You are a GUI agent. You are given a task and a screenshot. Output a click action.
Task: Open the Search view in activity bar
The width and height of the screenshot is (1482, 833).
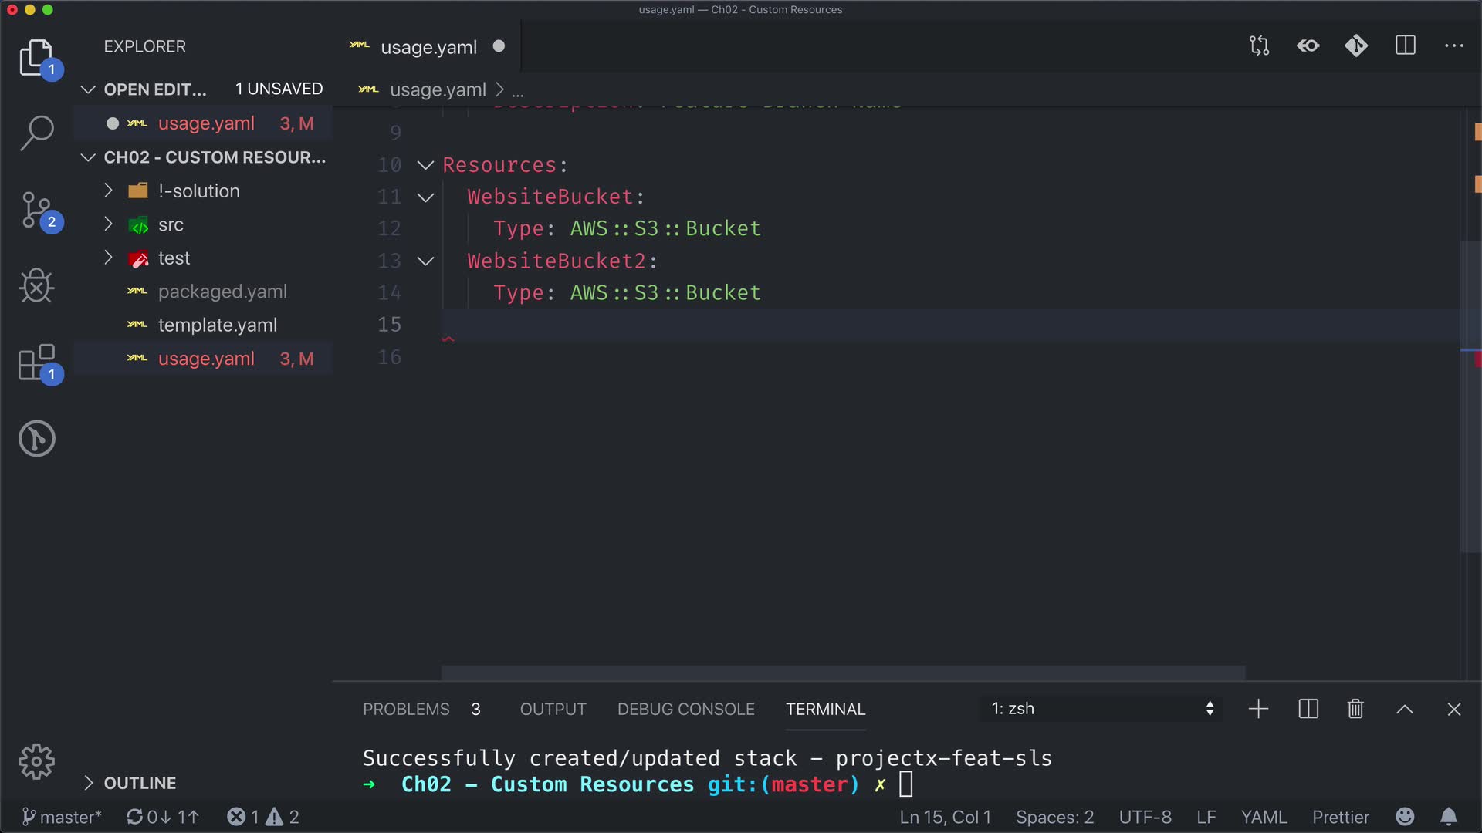[36, 133]
